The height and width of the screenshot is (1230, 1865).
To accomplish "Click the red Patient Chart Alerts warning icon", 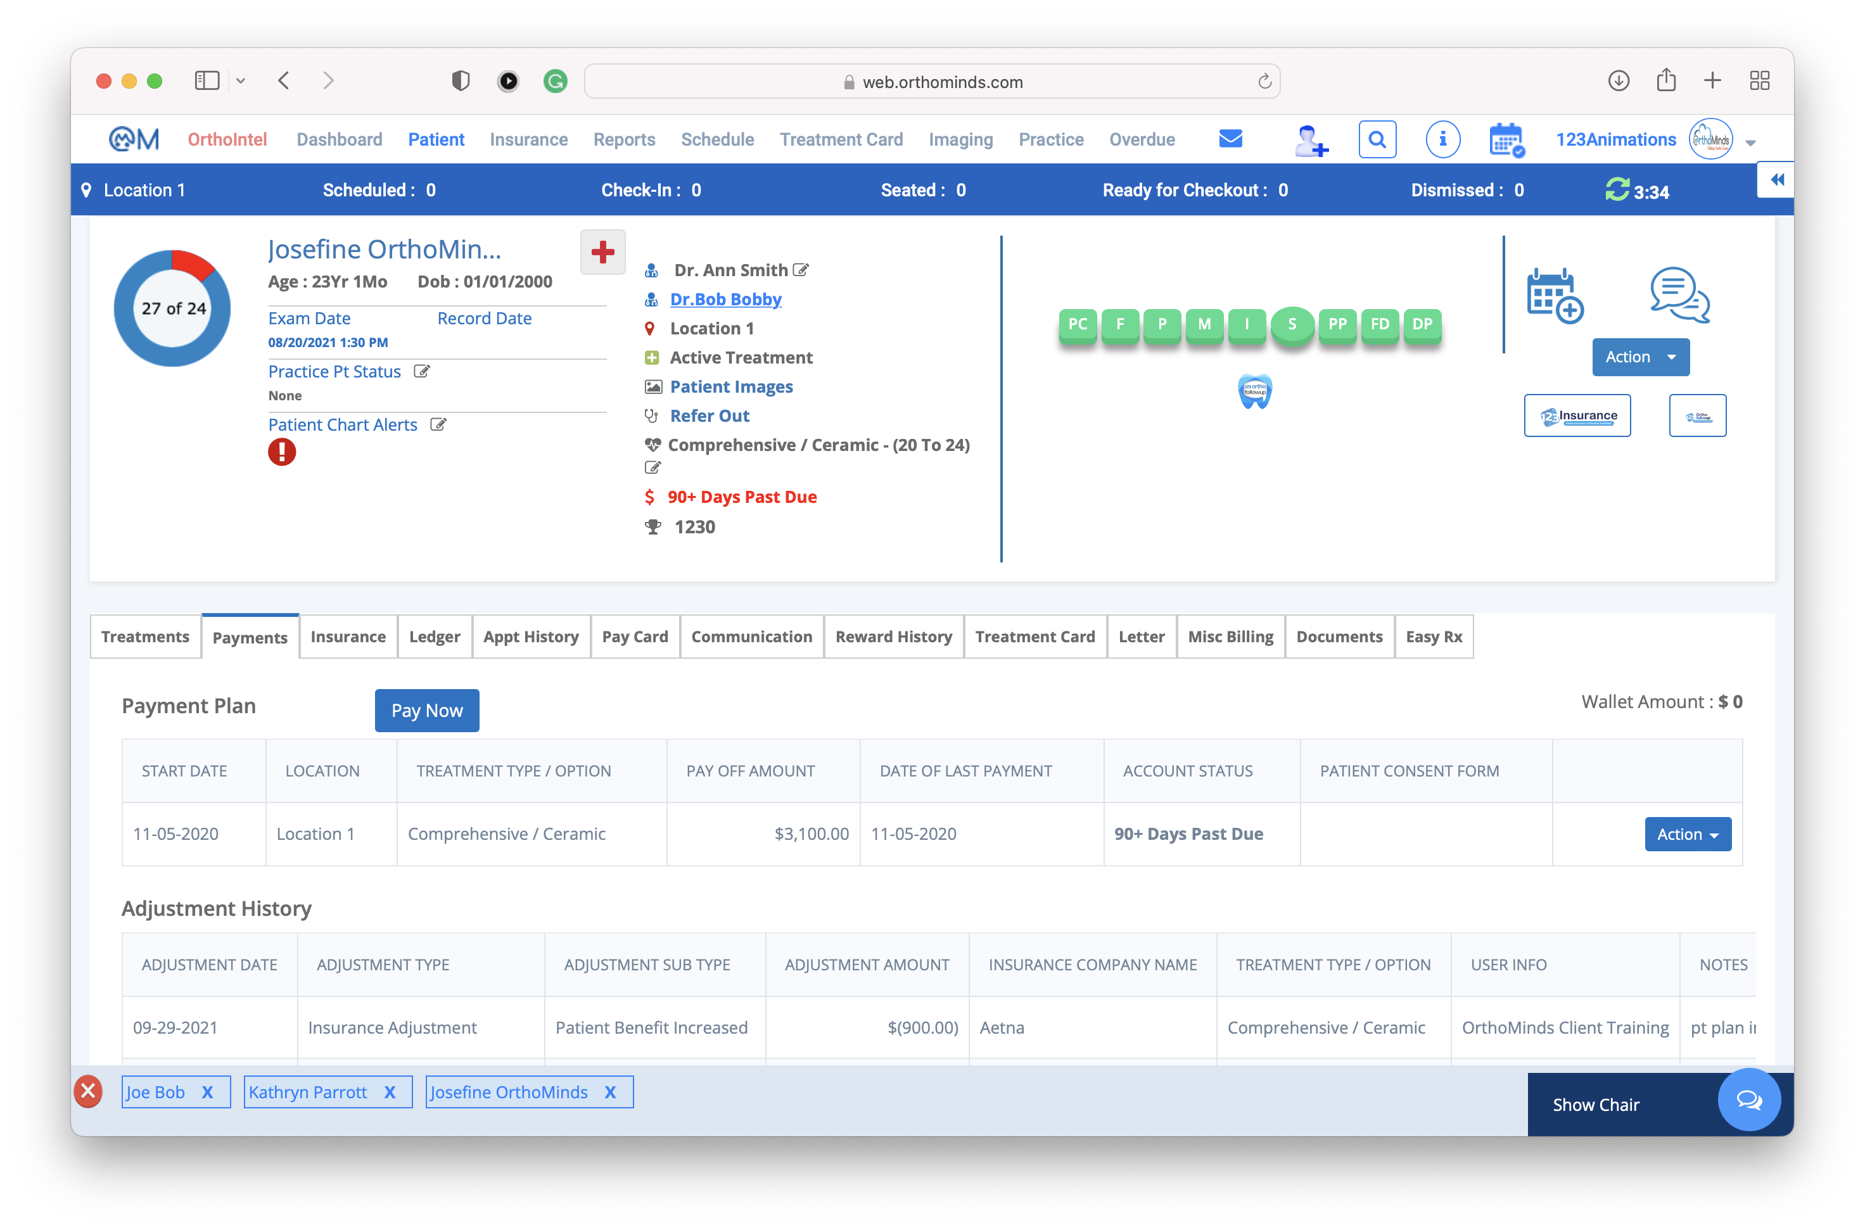I will click(282, 452).
